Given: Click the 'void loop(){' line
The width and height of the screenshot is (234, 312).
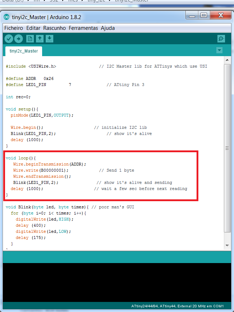Looking at the screenshot, I should pyautogui.click(x=21, y=158).
